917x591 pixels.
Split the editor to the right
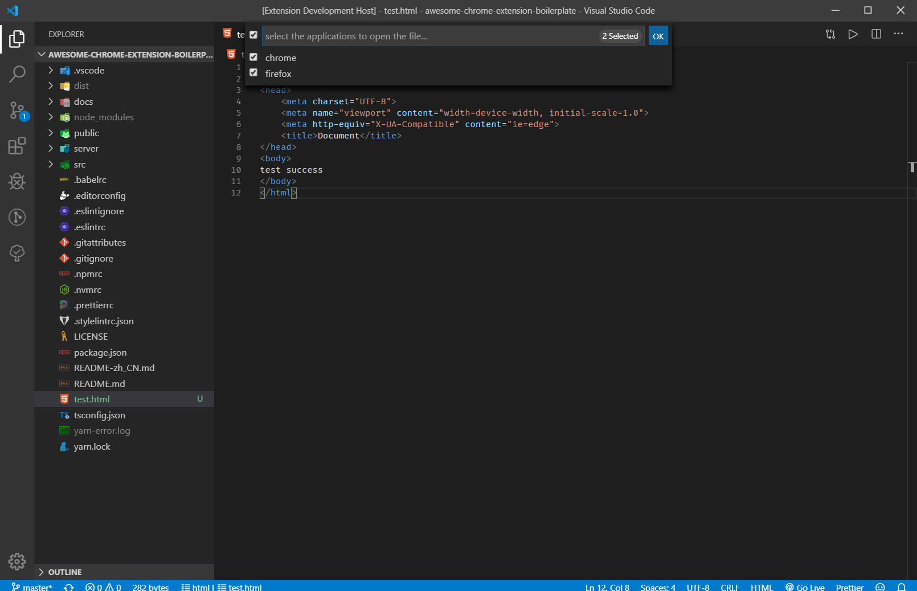click(876, 34)
